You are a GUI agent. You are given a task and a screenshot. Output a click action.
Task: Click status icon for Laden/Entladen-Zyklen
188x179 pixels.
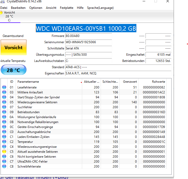tap(4, 137)
